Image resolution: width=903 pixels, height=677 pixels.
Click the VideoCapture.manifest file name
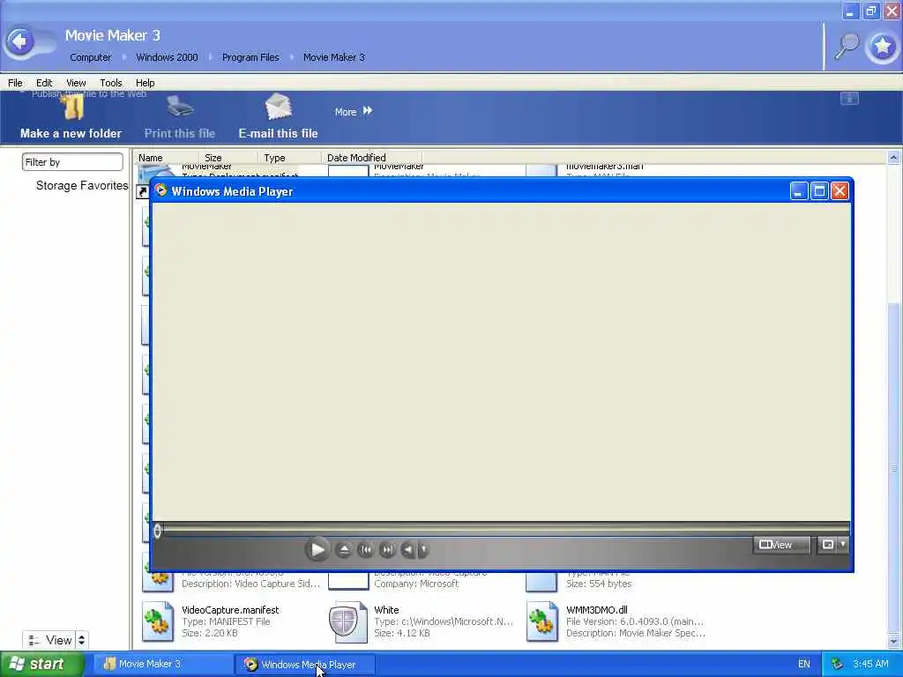(230, 610)
